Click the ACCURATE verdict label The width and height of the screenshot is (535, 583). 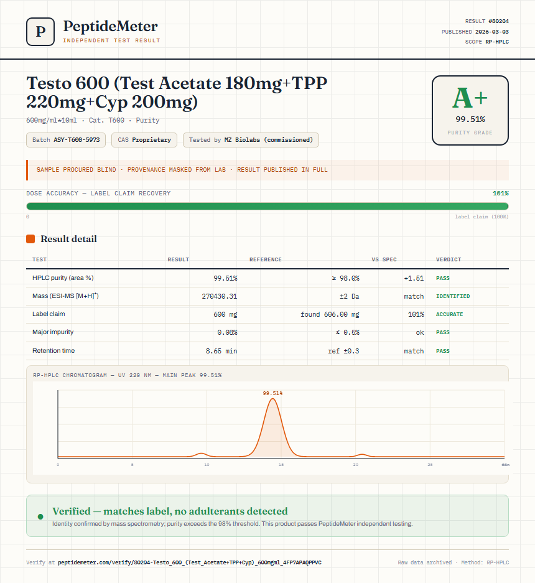click(x=450, y=314)
